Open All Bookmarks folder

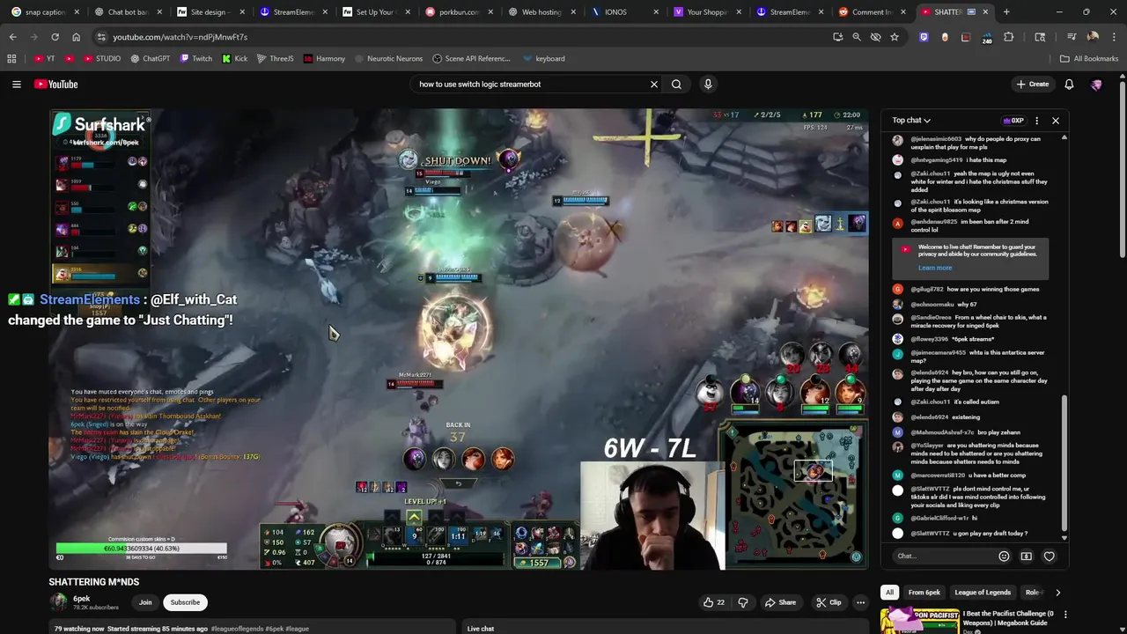[1089, 58]
